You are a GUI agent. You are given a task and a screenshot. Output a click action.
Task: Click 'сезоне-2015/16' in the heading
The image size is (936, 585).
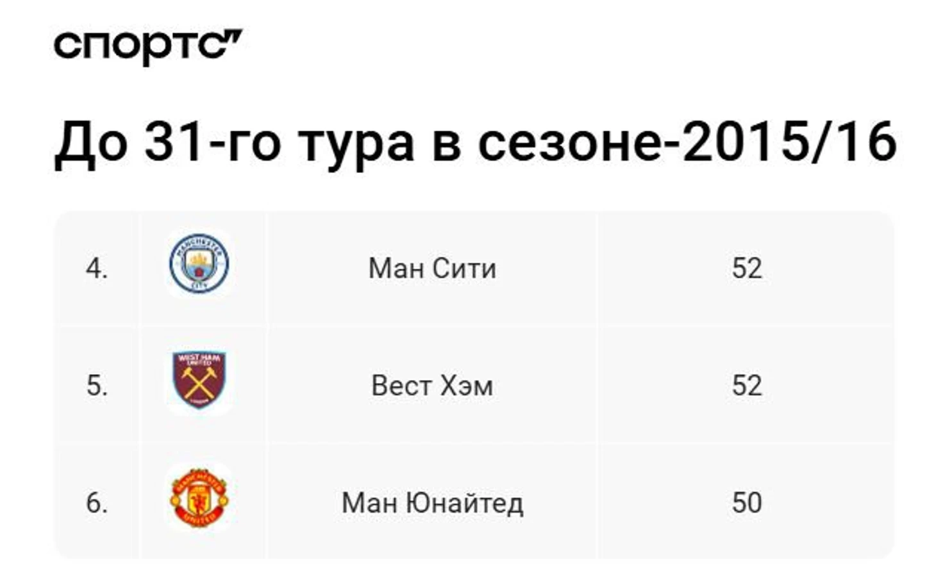(x=686, y=142)
